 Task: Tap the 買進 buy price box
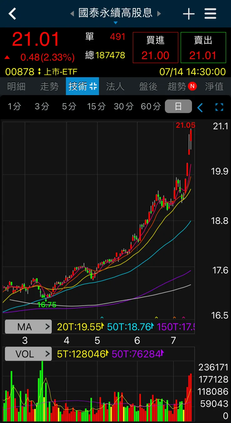(155, 48)
